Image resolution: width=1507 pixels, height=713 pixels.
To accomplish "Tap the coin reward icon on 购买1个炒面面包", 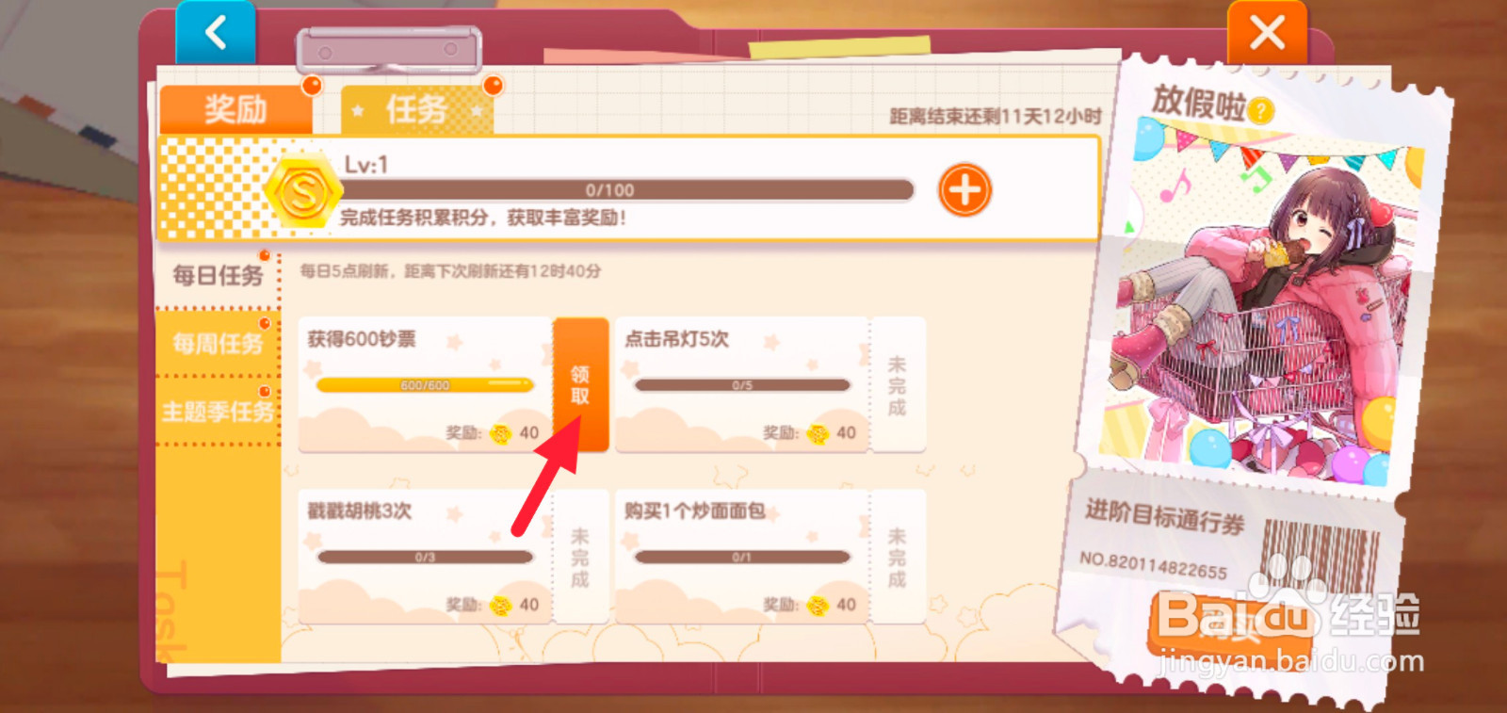I will coord(818,605).
